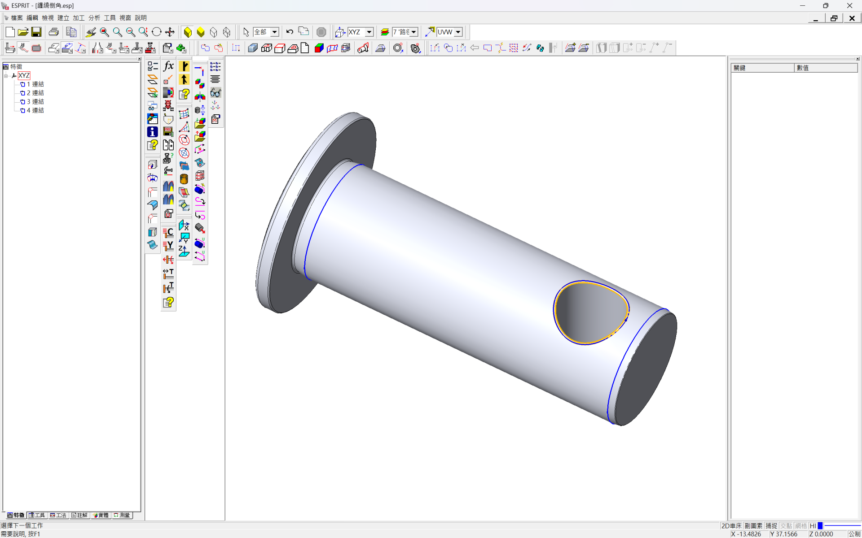Viewport: 862px width, 538px height.
Task: Click the Zoom out magnifier icon
Action: 130,32
